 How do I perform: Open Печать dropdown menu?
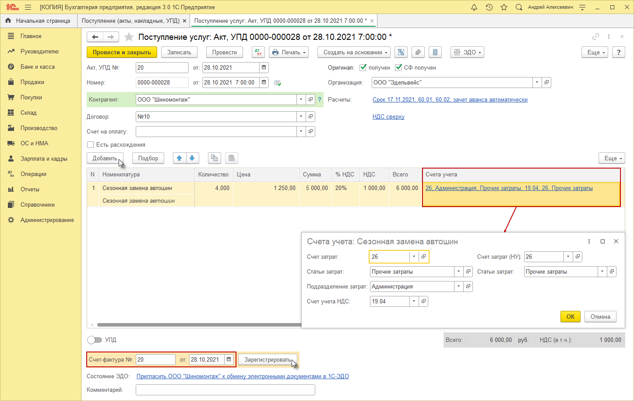289,52
